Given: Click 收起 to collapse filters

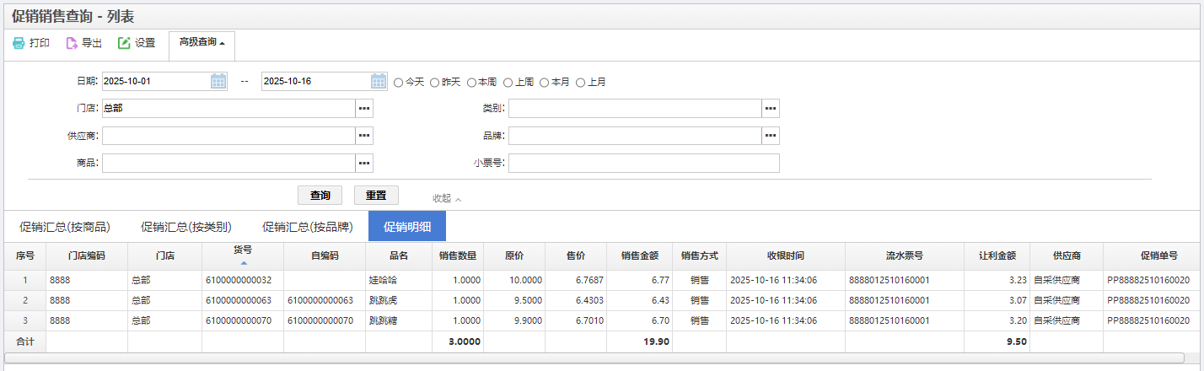Looking at the screenshot, I should [x=446, y=199].
